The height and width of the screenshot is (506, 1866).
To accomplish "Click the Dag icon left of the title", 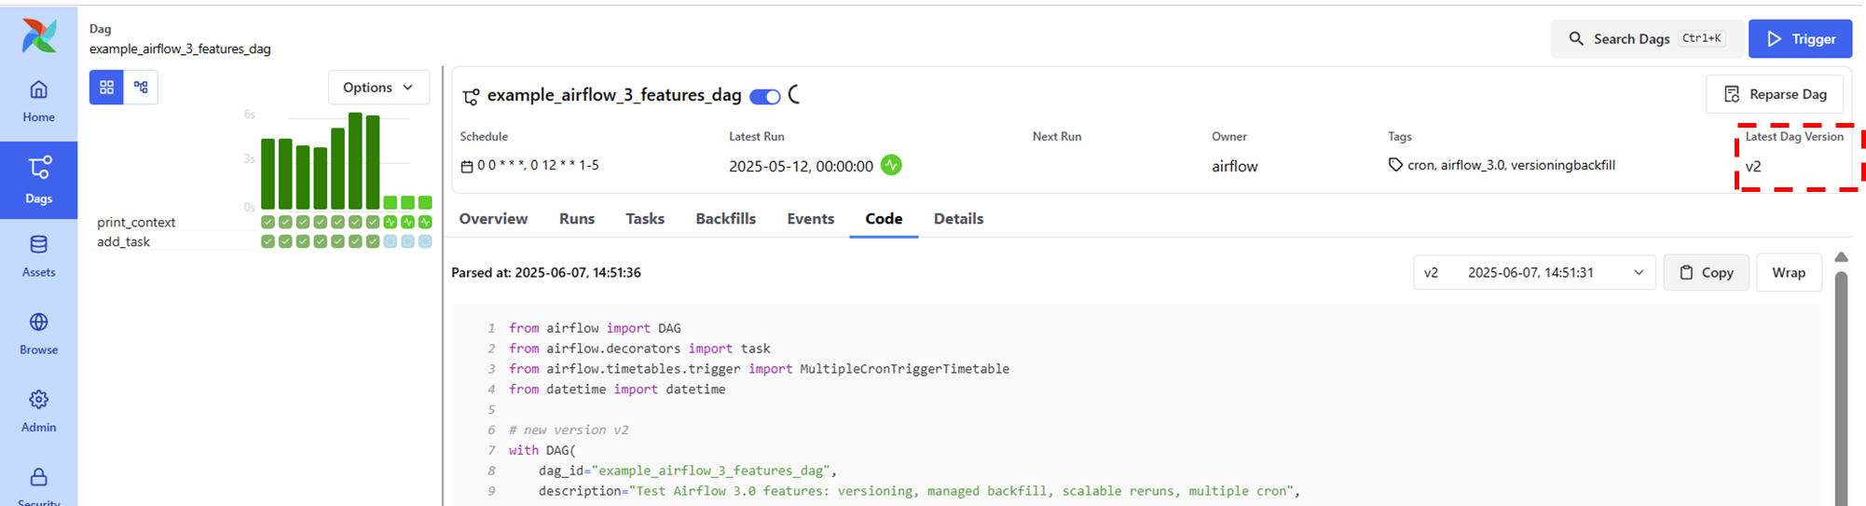I will click(471, 96).
